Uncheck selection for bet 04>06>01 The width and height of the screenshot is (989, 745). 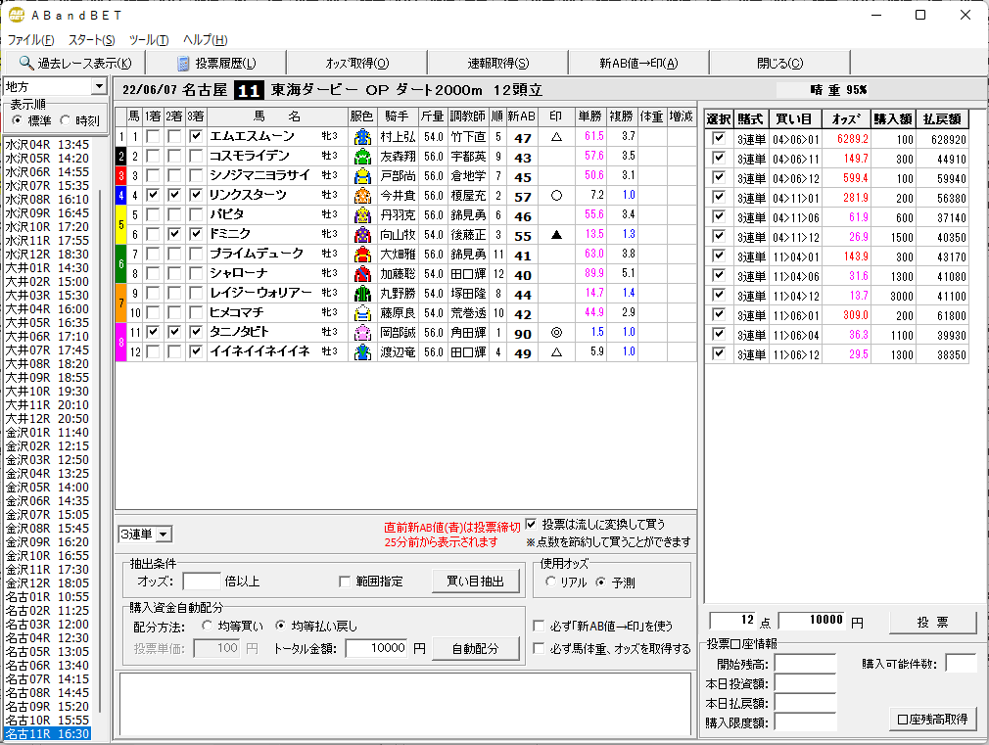click(x=719, y=139)
